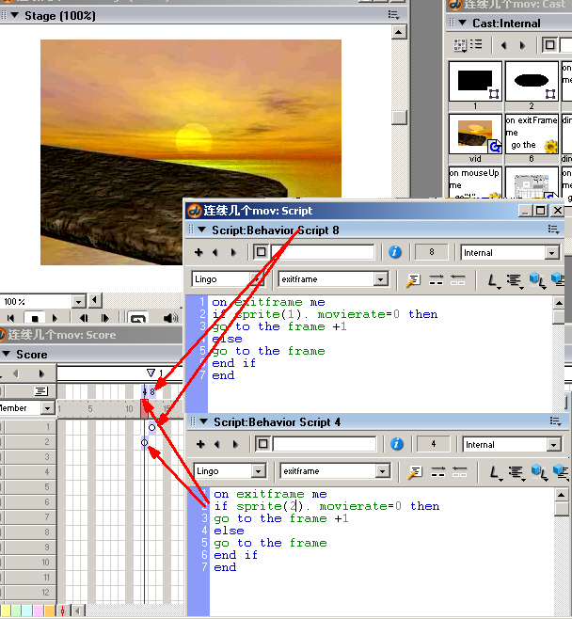This screenshot has height=619, width=572.
Task: Choose the yellow sprite color swatch
Action: [x=6, y=611]
